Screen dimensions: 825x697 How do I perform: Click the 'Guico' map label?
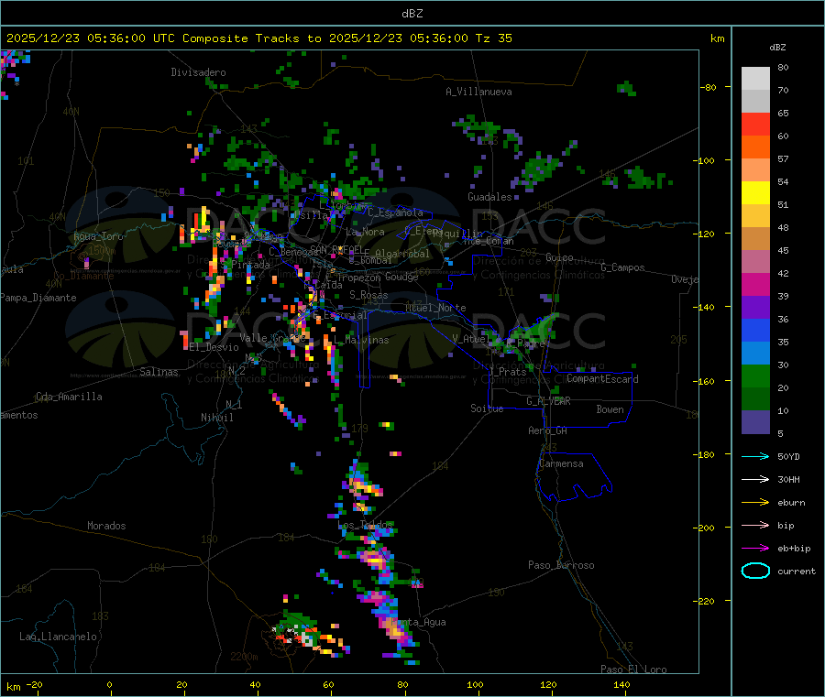pos(559,257)
